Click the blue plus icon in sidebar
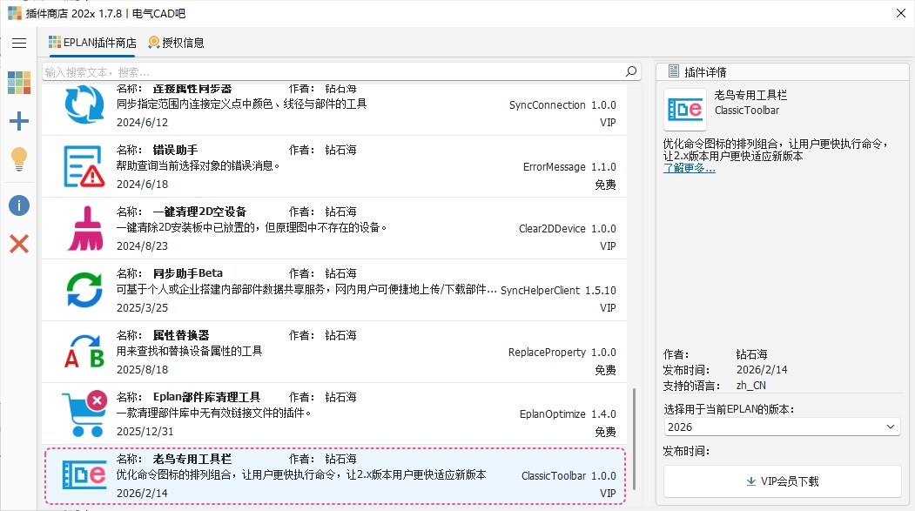Image resolution: width=915 pixels, height=511 pixels. click(x=19, y=122)
